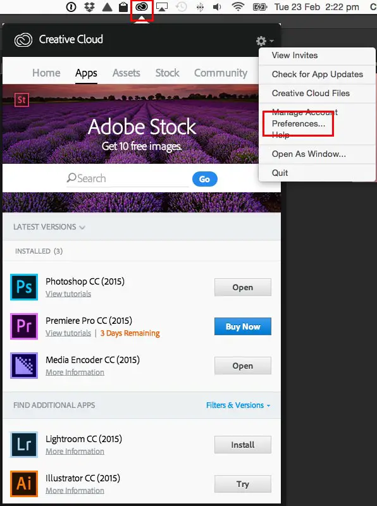
Task: Click the Adobe Stock St badge
Action: coord(22,100)
